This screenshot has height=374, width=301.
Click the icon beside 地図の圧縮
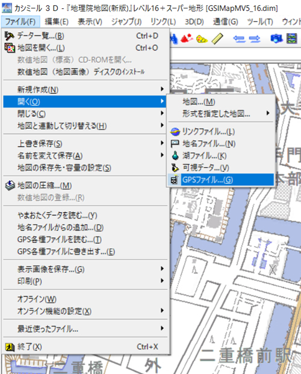pyautogui.click(x=10, y=186)
